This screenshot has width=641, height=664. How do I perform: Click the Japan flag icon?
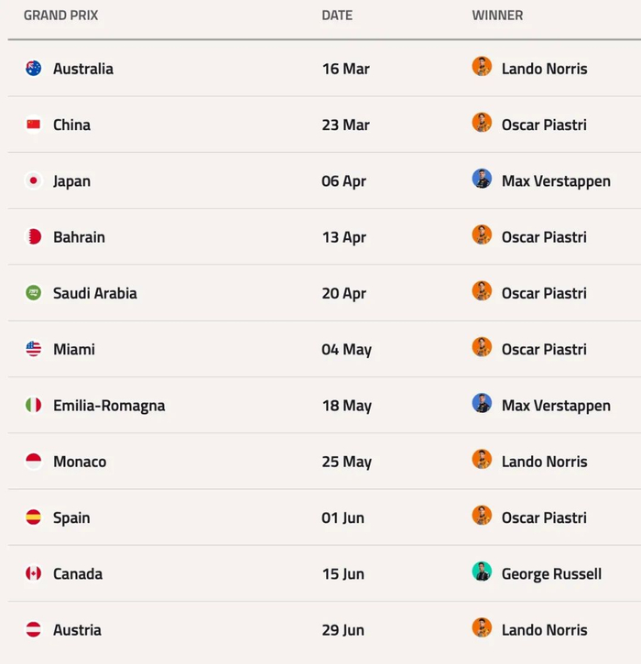point(34,181)
